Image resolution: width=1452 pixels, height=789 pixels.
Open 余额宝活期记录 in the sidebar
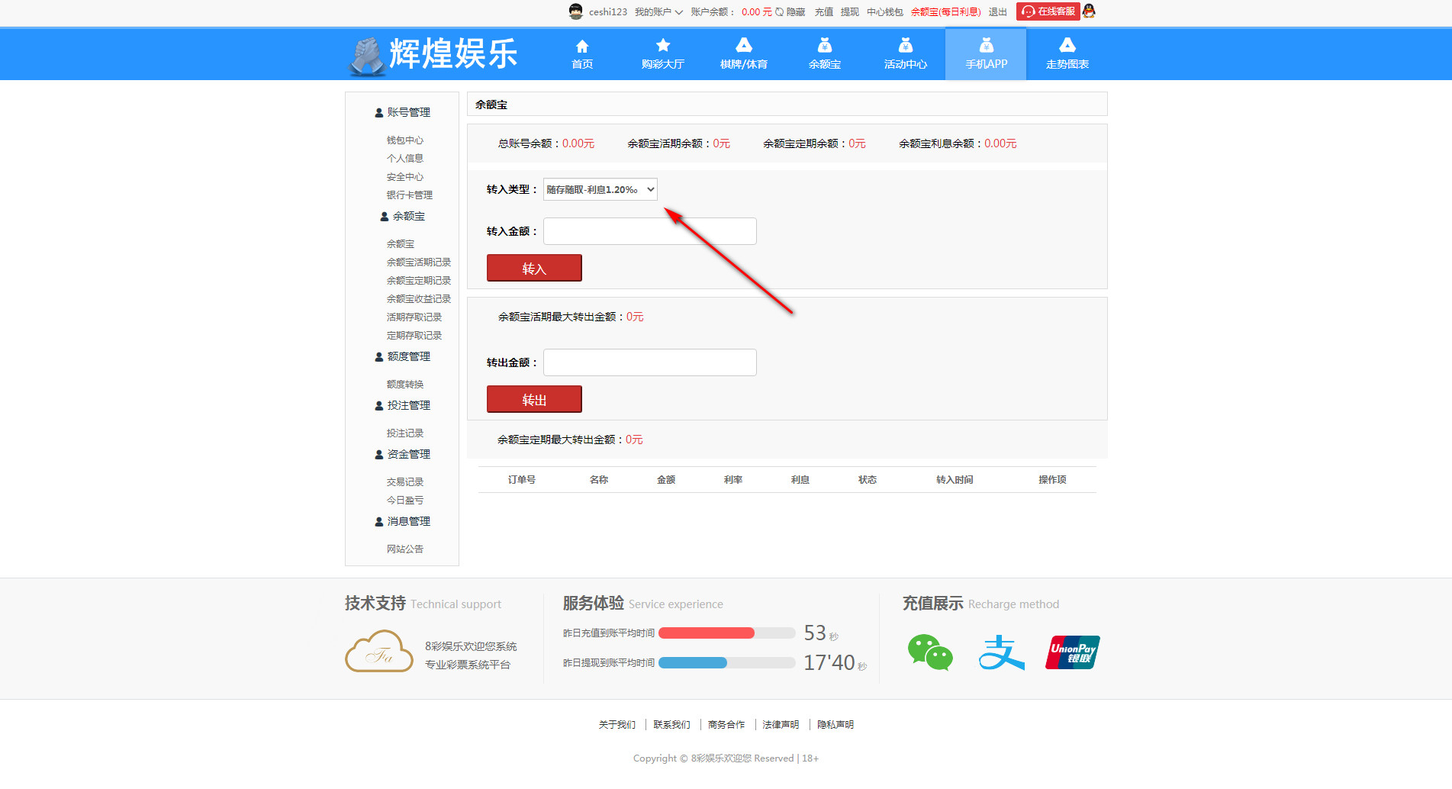418,262
